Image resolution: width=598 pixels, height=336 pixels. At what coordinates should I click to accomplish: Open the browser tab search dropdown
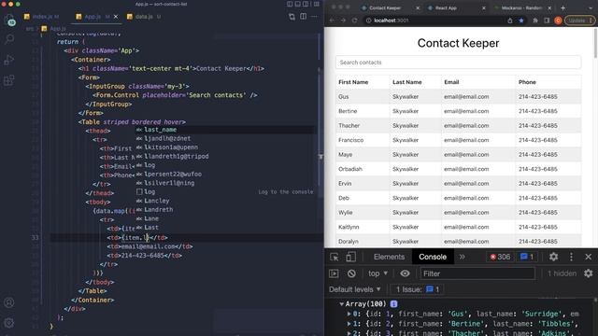[x=591, y=7]
